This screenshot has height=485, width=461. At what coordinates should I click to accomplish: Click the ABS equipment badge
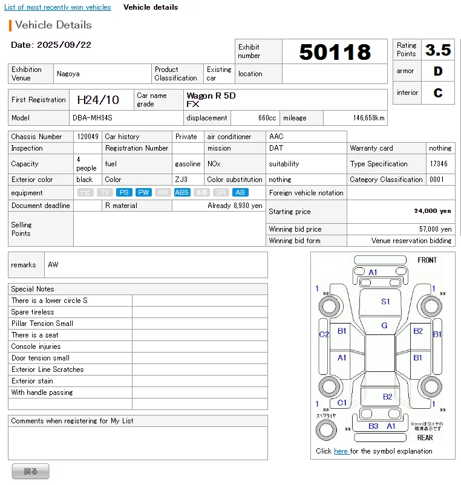[181, 192]
